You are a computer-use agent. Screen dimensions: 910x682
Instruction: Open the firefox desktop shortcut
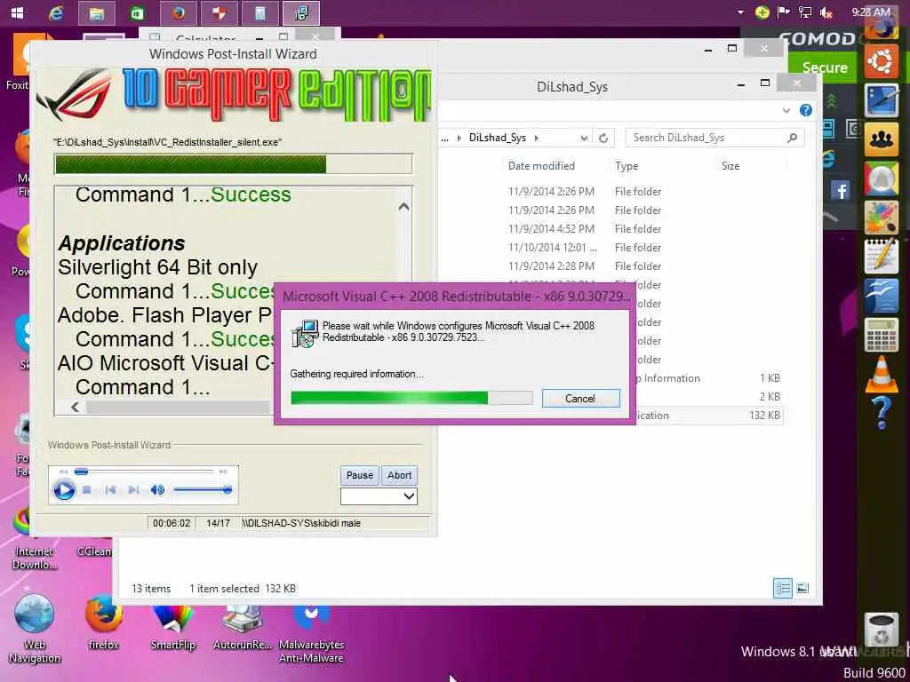[103, 623]
